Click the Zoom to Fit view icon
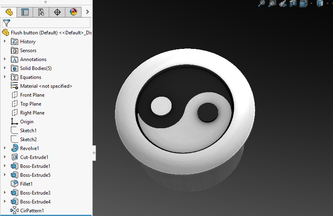This screenshot has width=333, height=216. pyautogui.click(x=262, y=4)
